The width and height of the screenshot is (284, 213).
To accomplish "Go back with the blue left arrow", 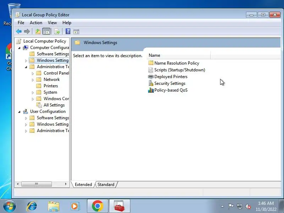I will [x=19, y=32].
